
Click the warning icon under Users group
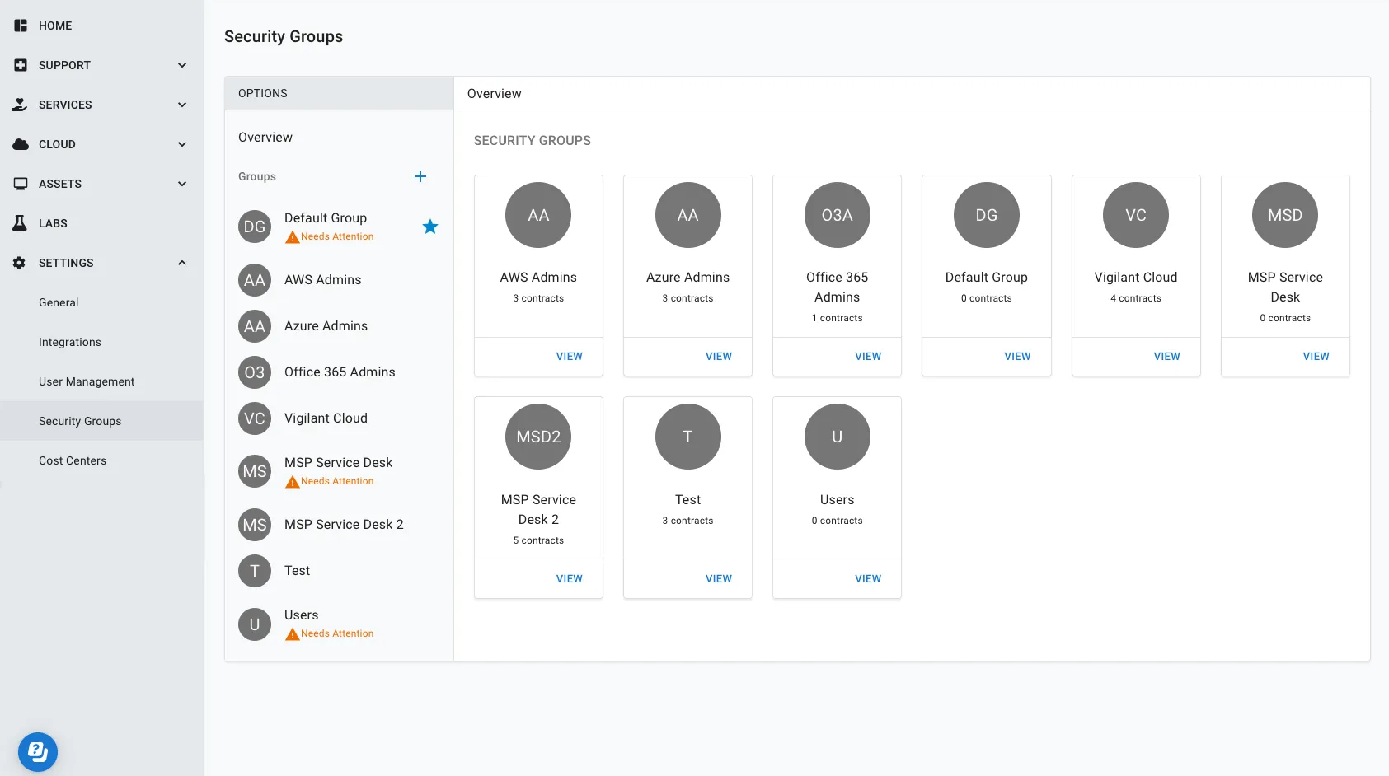292,634
